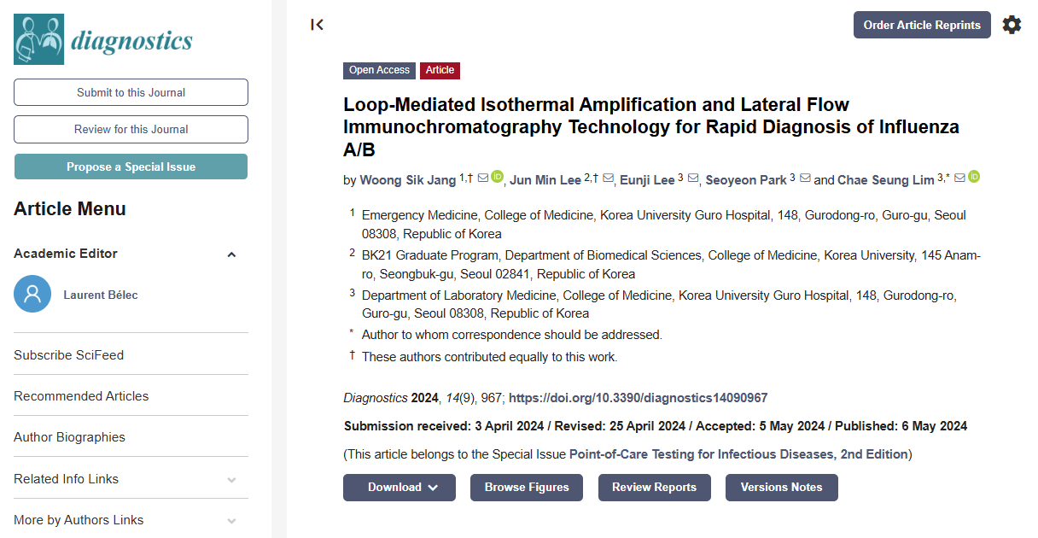Click Jun Min Lee's email envelope icon
Image resolution: width=1038 pixels, height=538 pixels.
pos(608,178)
